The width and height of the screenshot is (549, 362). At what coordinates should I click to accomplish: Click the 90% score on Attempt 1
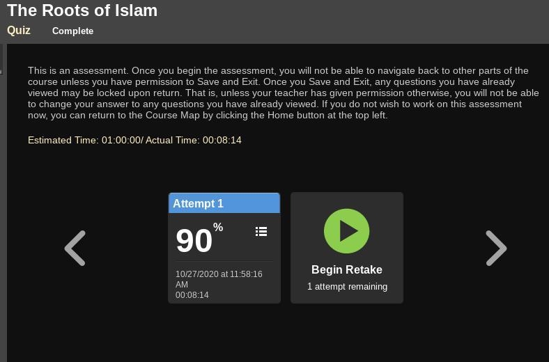(199, 238)
